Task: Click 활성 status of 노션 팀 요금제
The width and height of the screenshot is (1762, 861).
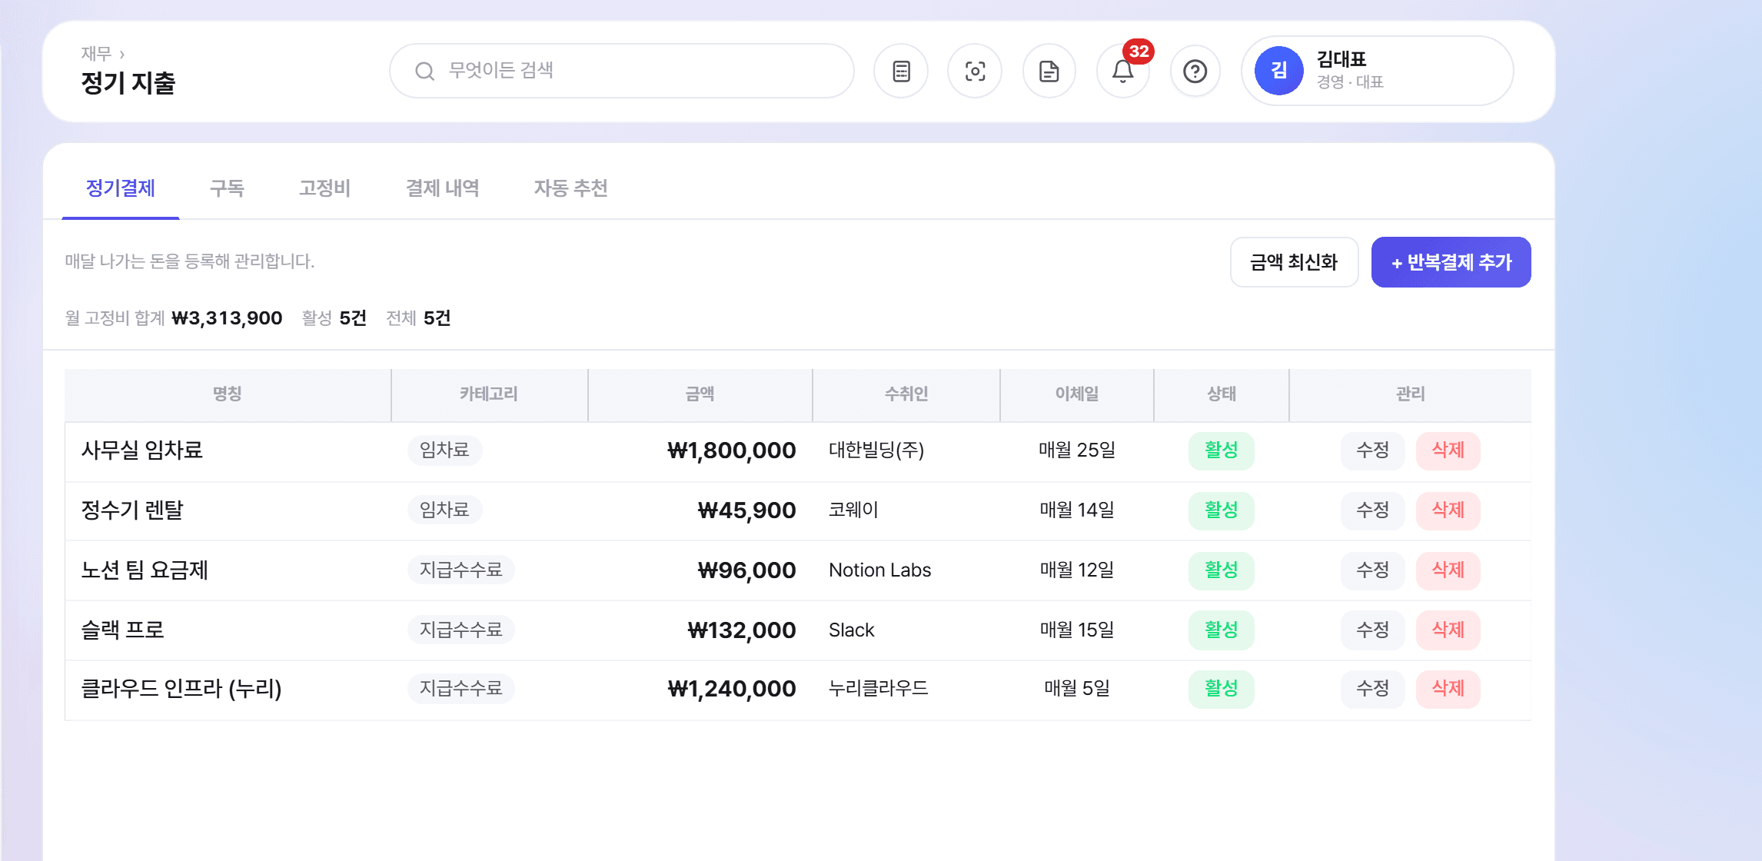Action: 1222,570
